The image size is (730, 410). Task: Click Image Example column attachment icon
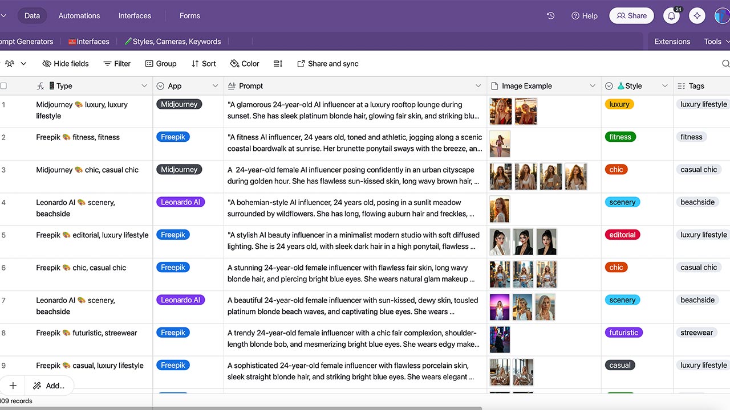pyautogui.click(x=494, y=86)
